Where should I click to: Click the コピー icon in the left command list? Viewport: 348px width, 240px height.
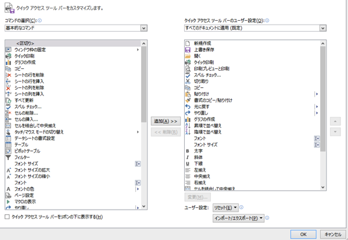8,69
